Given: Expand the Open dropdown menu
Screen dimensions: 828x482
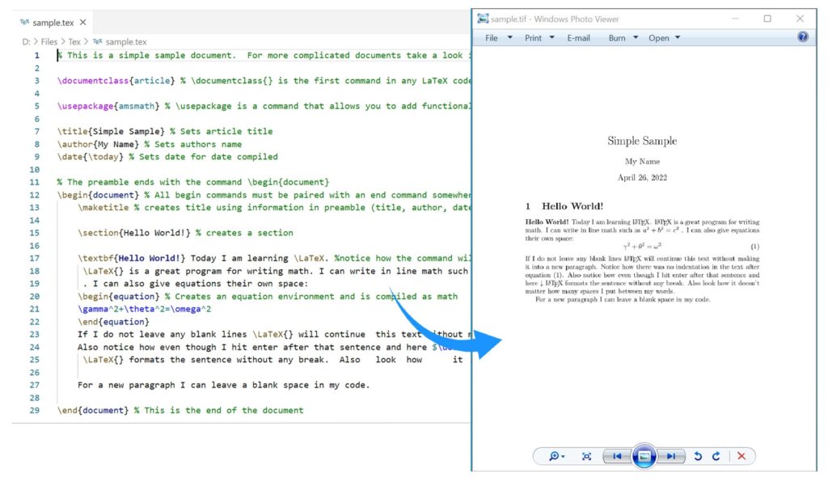Looking at the screenshot, I should [664, 38].
